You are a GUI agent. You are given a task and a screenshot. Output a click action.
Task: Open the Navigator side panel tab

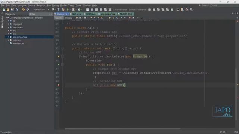point(2,22)
